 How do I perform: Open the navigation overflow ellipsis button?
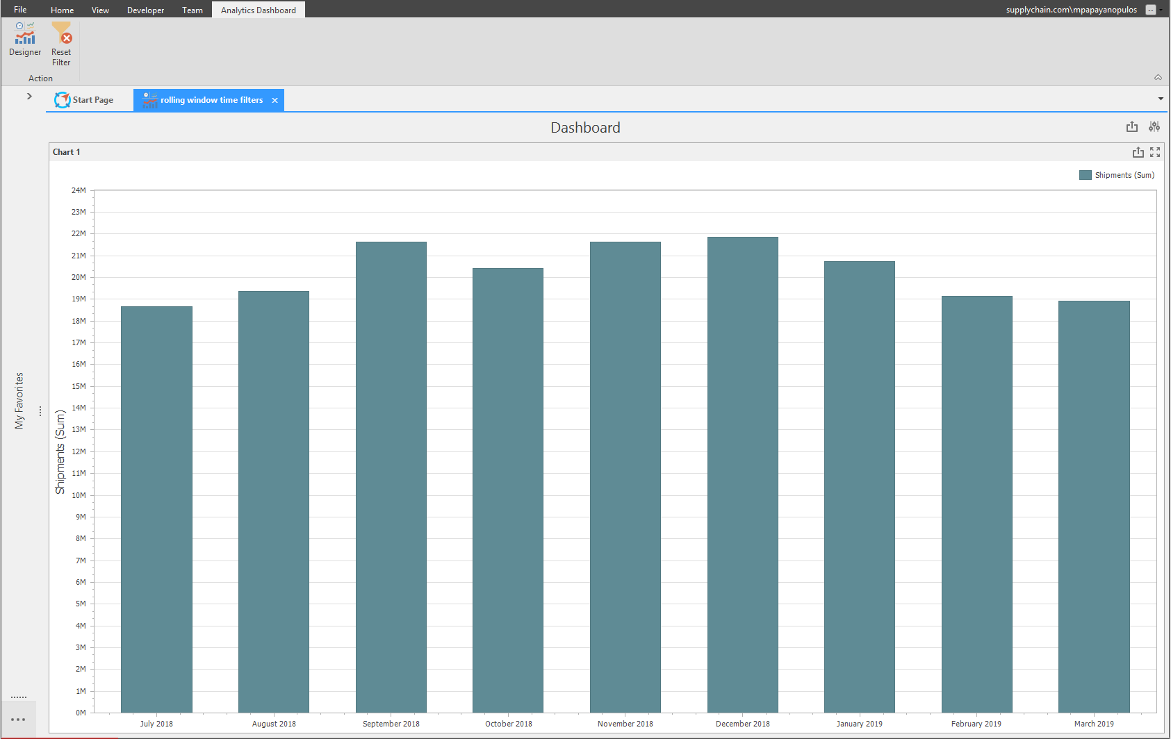click(18, 720)
